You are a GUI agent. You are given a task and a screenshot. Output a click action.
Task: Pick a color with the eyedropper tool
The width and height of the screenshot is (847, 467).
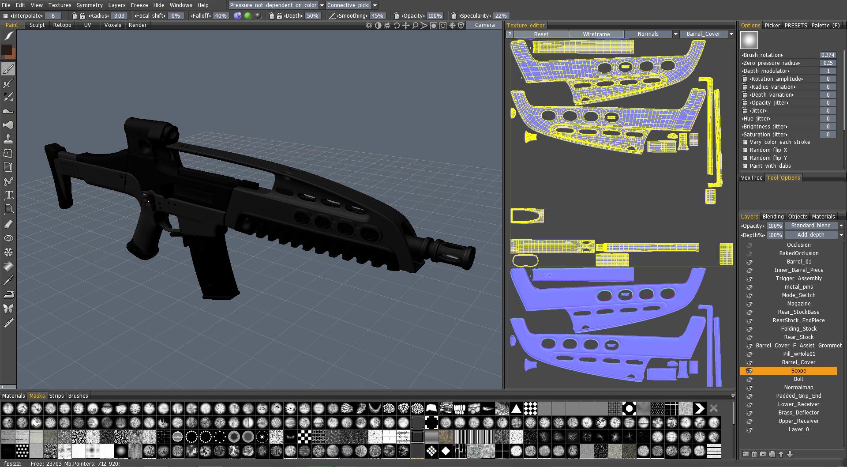9,280
